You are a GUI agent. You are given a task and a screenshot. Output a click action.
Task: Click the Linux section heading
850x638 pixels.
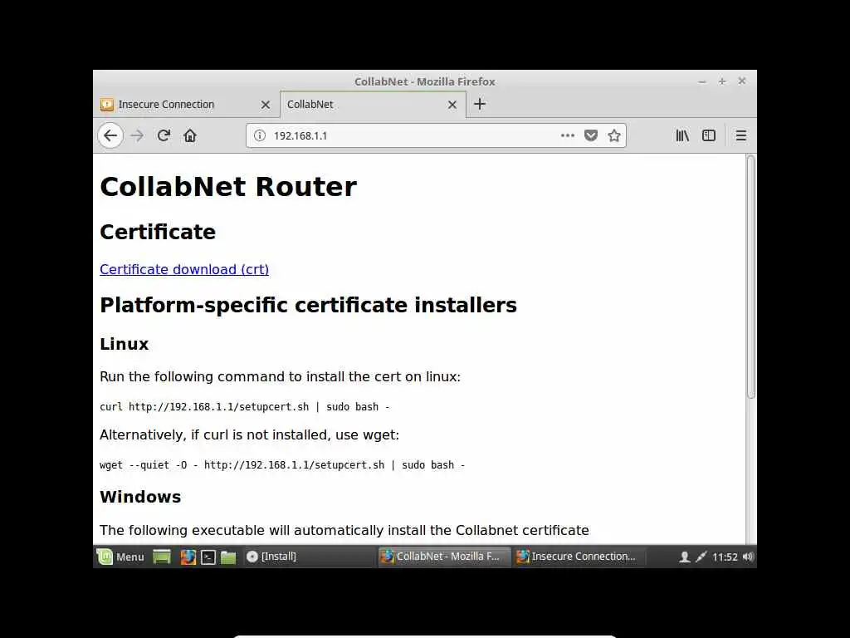coord(125,344)
